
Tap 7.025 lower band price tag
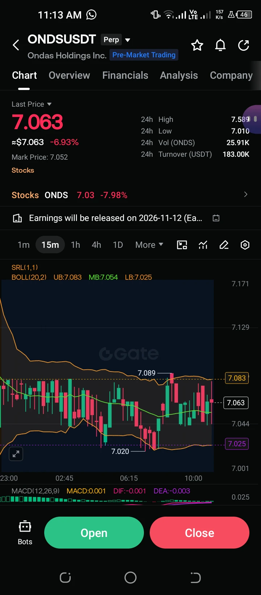coord(237,444)
